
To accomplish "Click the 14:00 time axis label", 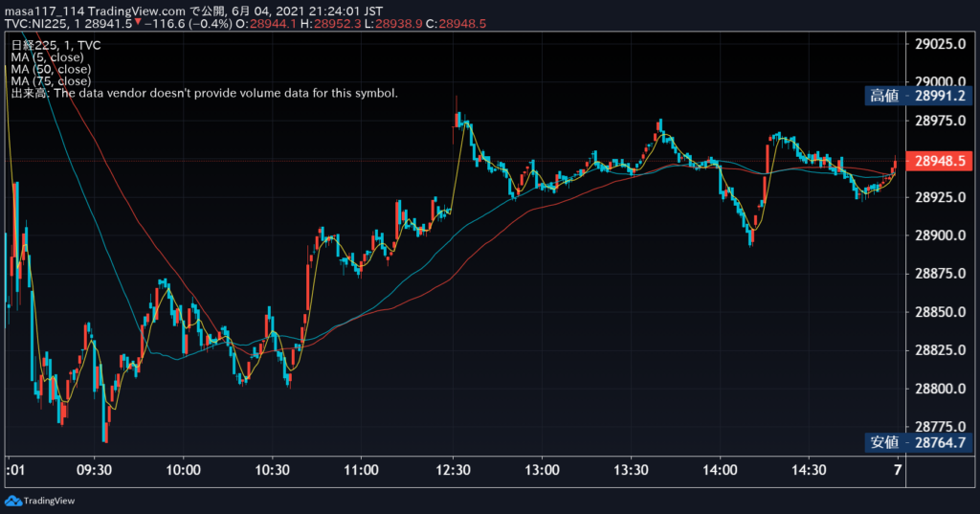I will click(720, 470).
